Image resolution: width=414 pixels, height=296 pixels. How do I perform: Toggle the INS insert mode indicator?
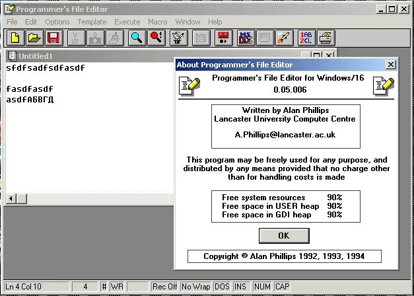240,287
